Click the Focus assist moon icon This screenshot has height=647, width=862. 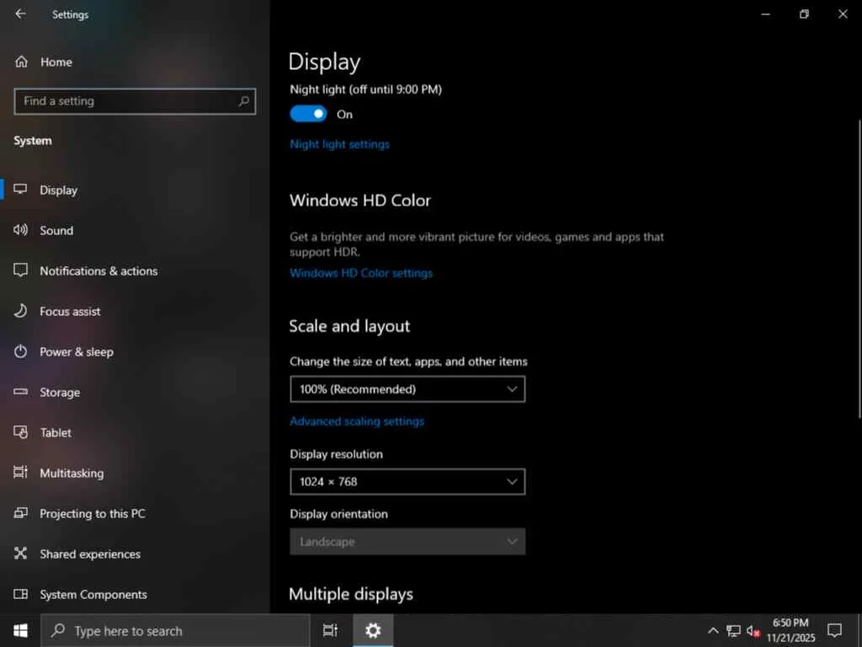point(20,311)
